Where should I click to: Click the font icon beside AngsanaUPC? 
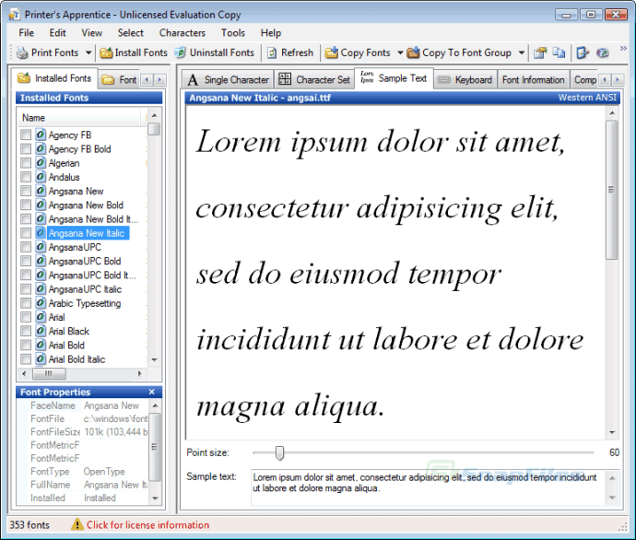41,247
